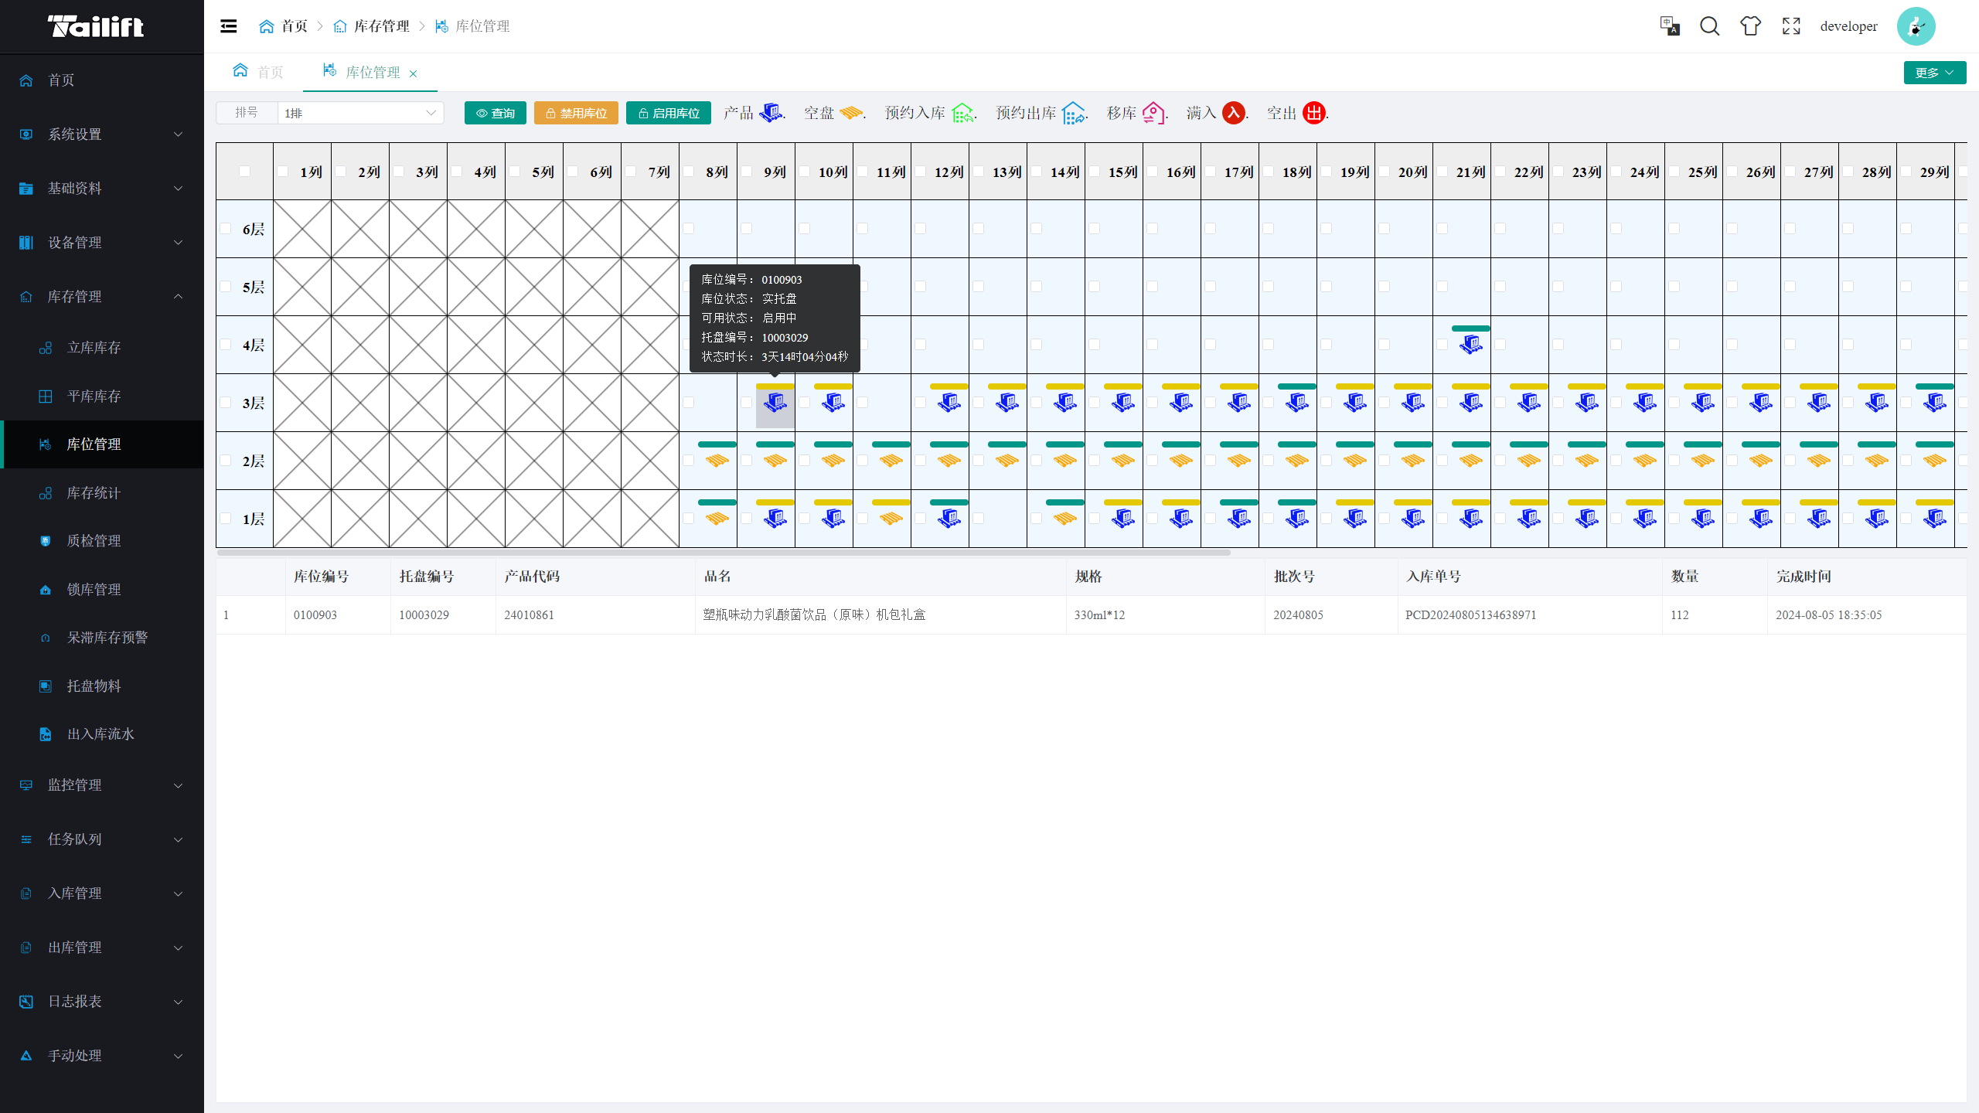This screenshot has height=1113, width=1979.
Task: Expand the 更多 dropdown button
Action: click(x=1934, y=73)
